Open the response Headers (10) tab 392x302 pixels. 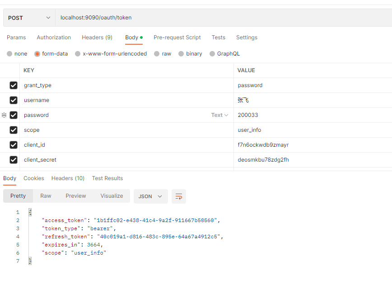point(68,178)
